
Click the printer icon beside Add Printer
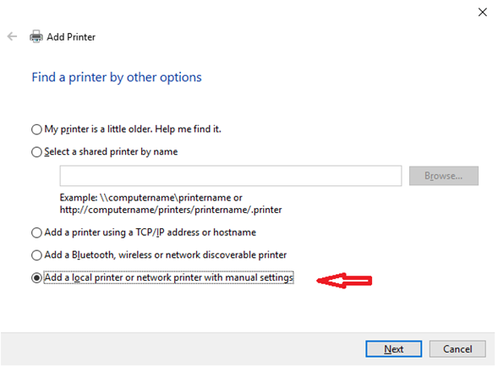tap(36, 36)
